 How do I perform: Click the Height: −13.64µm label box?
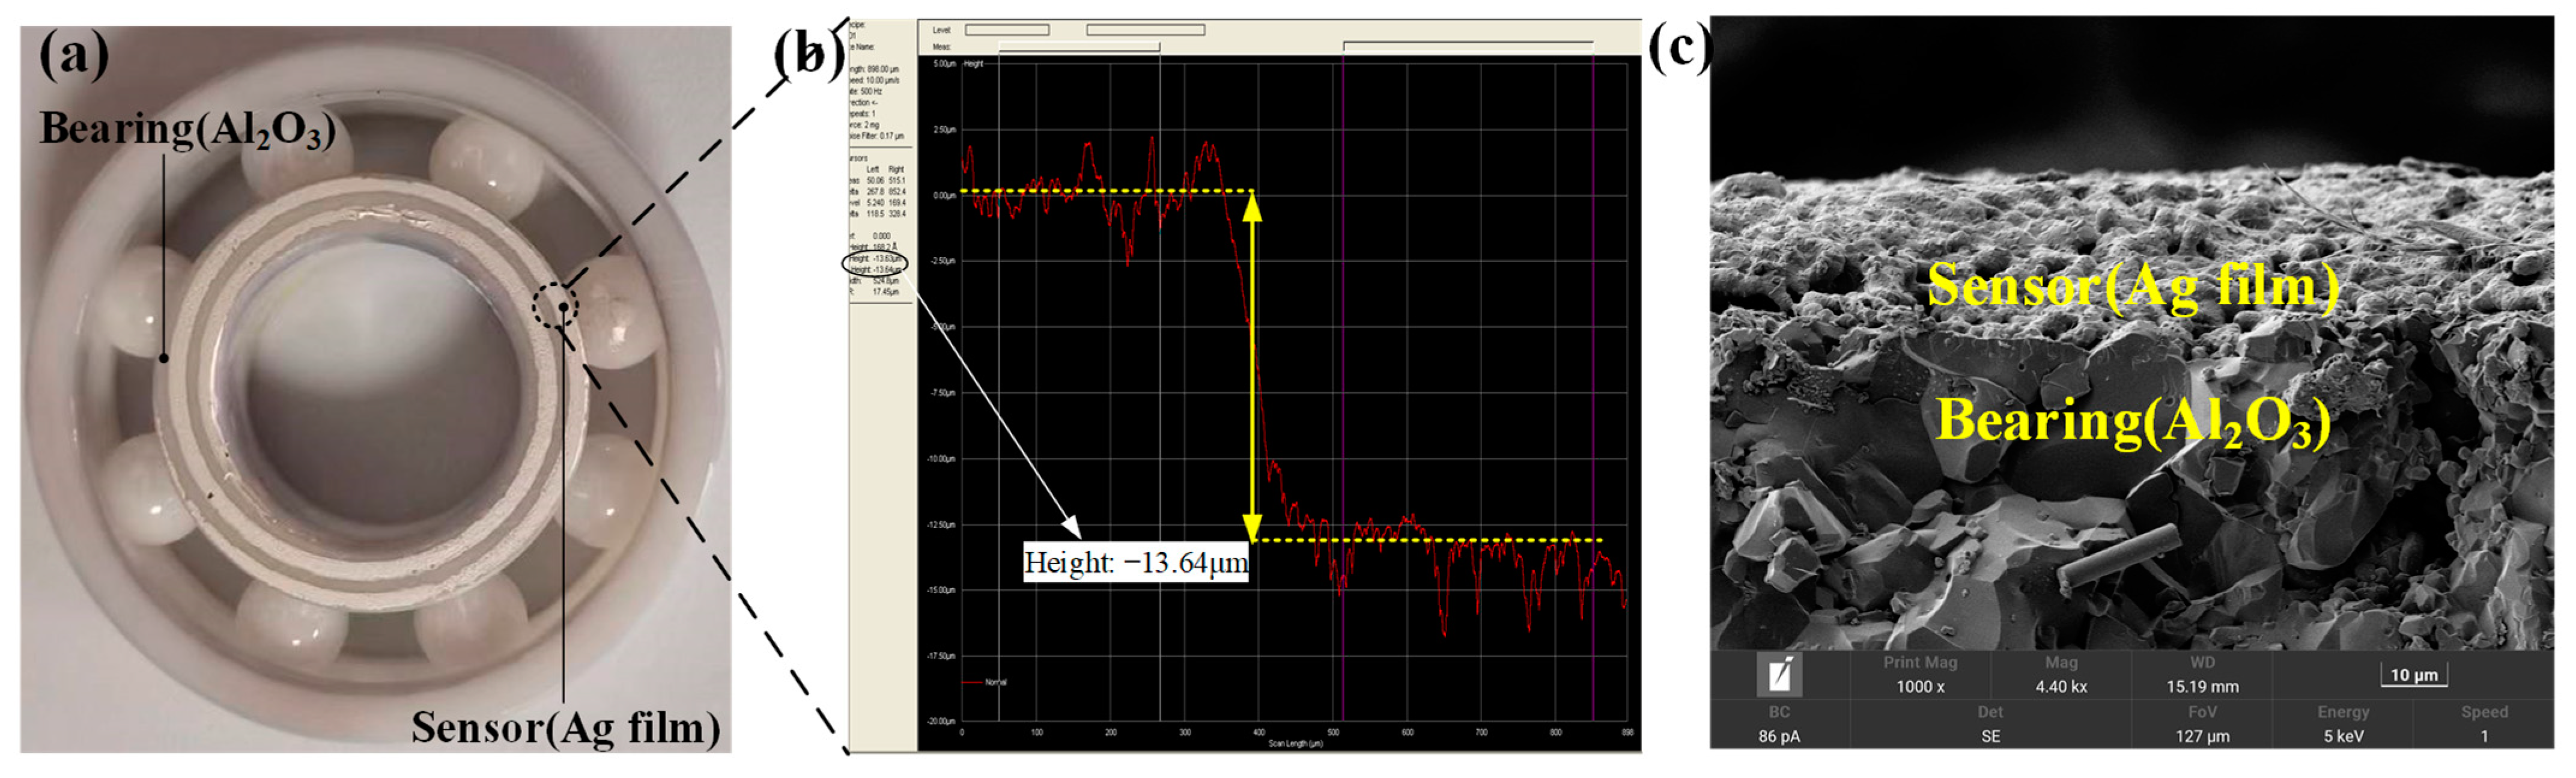coord(1136,563)
